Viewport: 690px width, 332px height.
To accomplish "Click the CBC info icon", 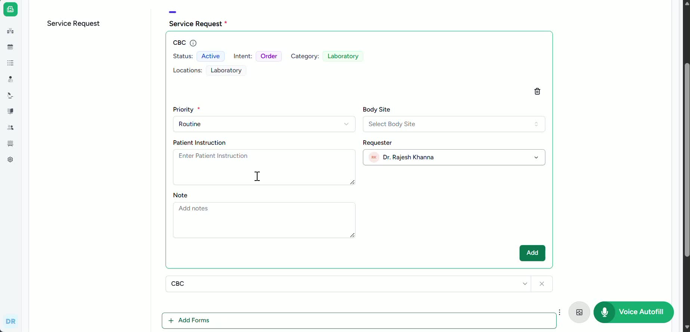I will pos(193,43).
